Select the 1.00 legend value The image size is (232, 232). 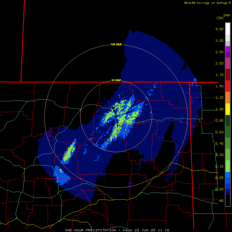click(x=219, y=109)
